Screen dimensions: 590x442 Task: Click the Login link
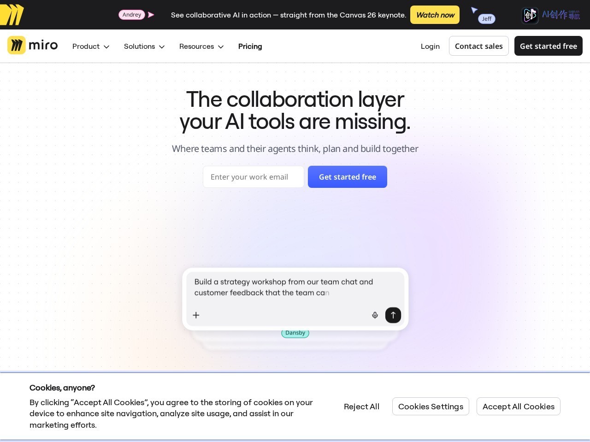point(430,47)
